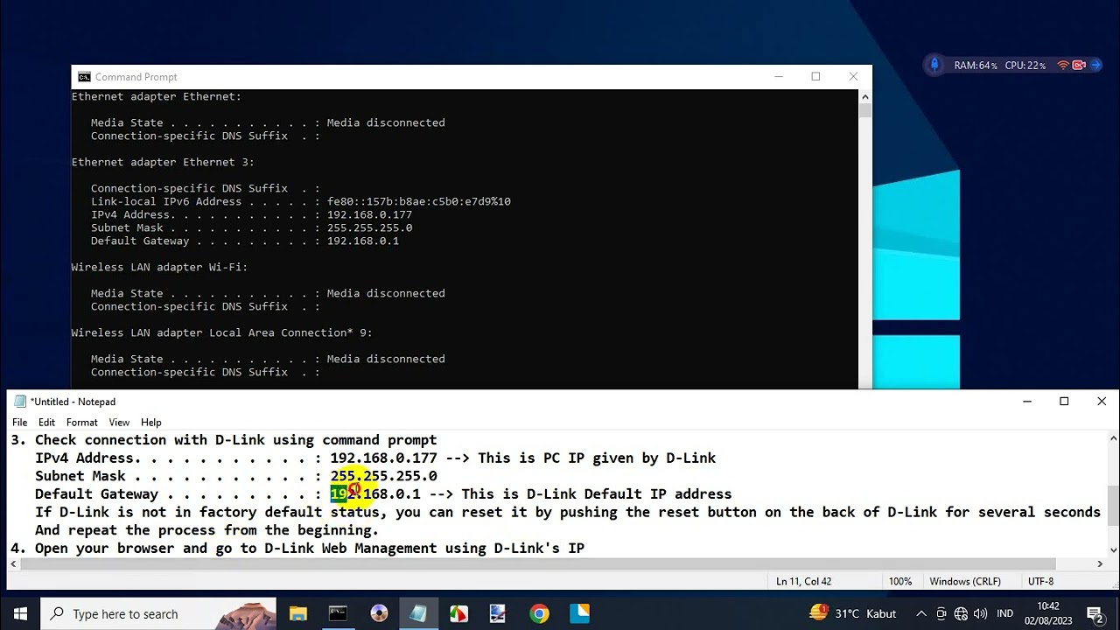Open the Windows Start menu
The height and width of the screenshot is (630, 1120).
pyautogui.click(x=20, y=613)
